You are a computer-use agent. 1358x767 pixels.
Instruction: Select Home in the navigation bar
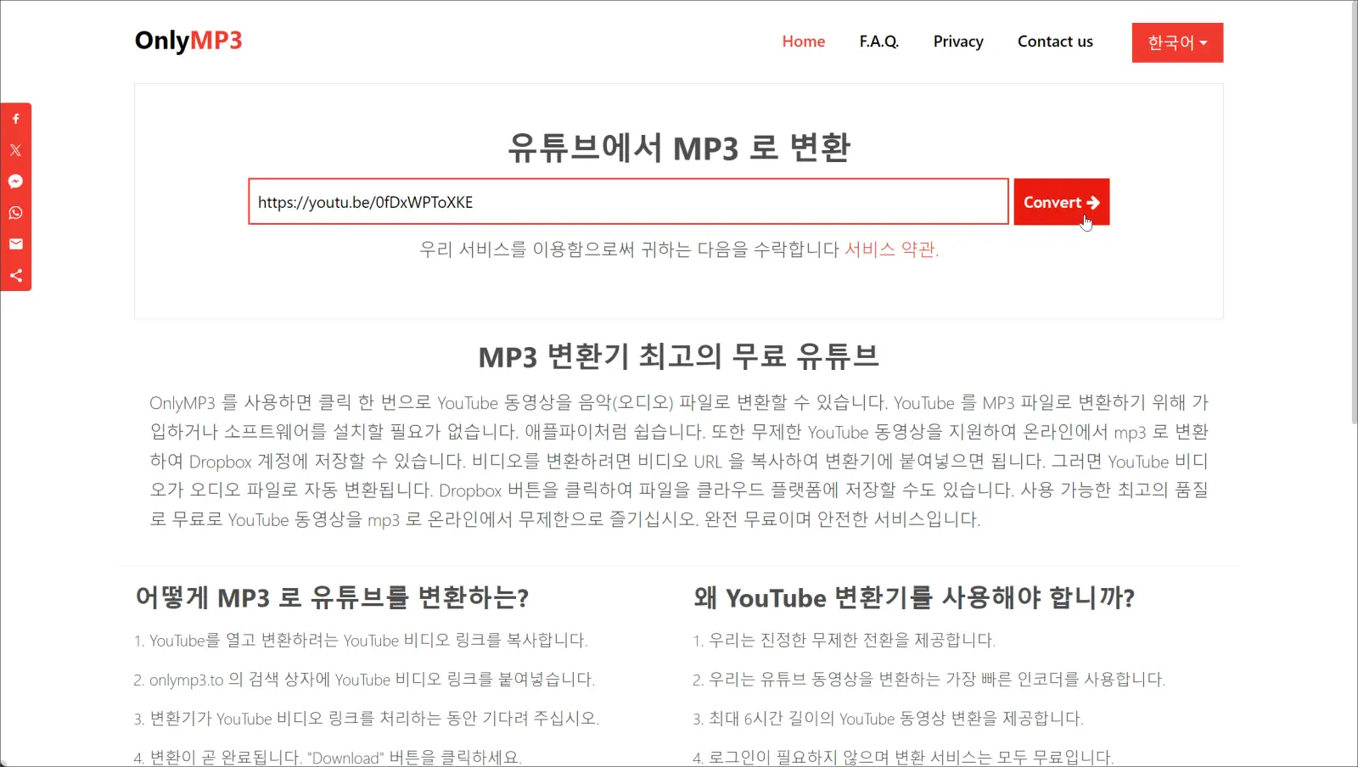803,41
